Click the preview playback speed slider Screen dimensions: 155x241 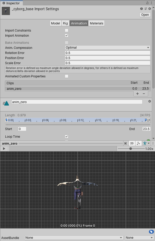(x=131, y=149)
